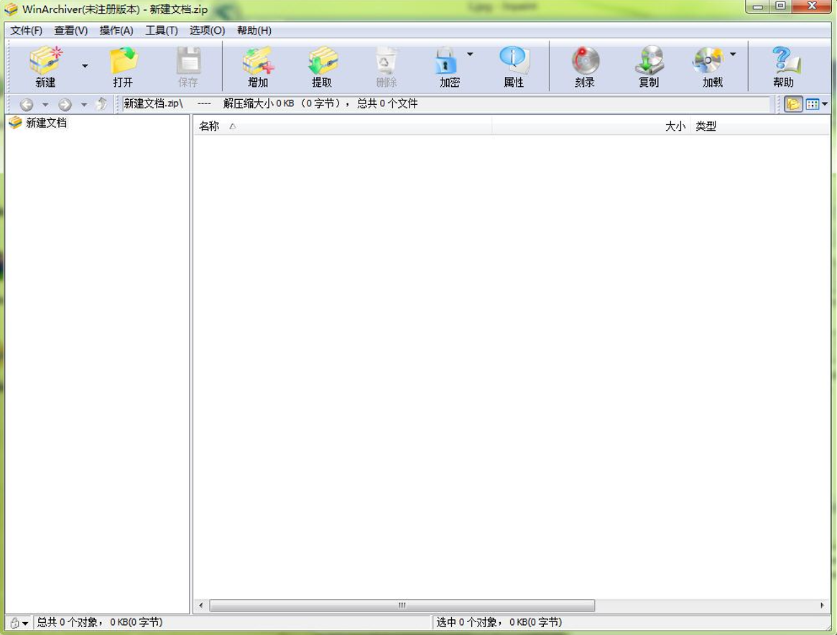This screenshot has height=635, width=837.
Task: Click the 保存 (Save) floppy icon
Action: [188, 60]
